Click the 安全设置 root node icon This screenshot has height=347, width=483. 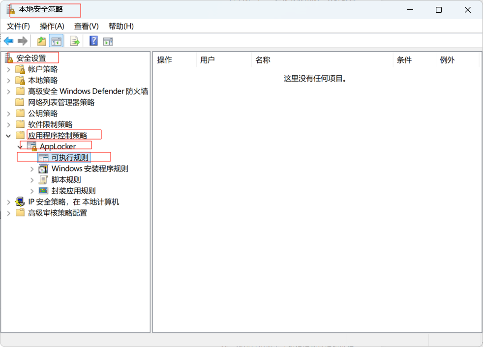pyautogui.click(x=9, y=58)
